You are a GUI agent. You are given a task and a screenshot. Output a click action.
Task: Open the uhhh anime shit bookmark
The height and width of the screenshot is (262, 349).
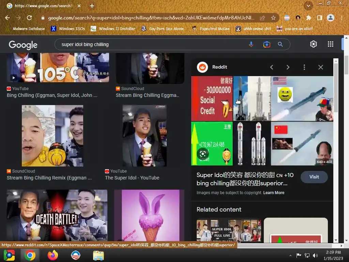(x=253, y=29)
